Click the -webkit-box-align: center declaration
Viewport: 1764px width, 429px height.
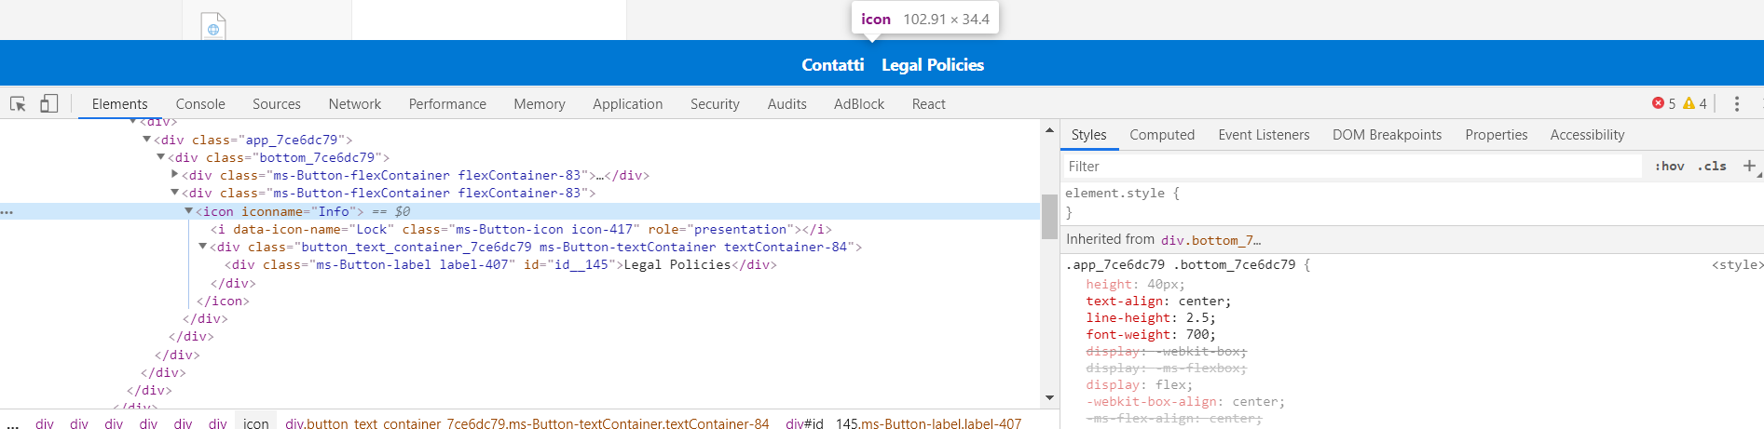[x=1185, y=401]
